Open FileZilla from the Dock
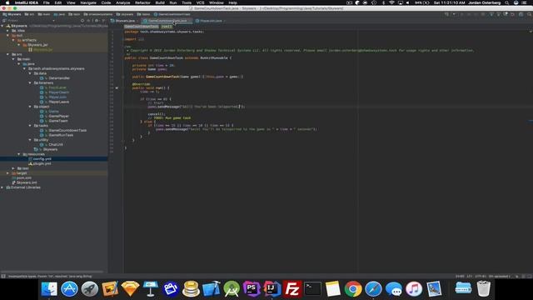The height and width of the screenshot is (300, 533). pos(292,289)
